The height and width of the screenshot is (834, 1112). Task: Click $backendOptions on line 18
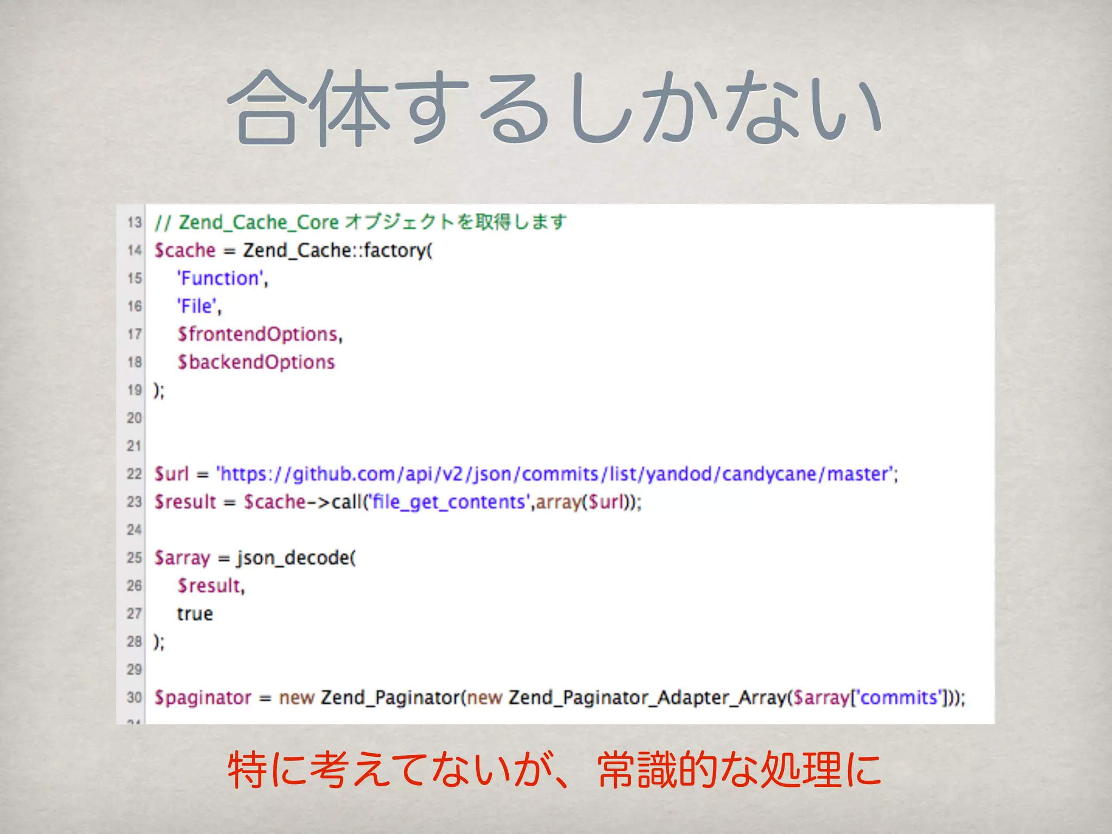click(256, 362)
